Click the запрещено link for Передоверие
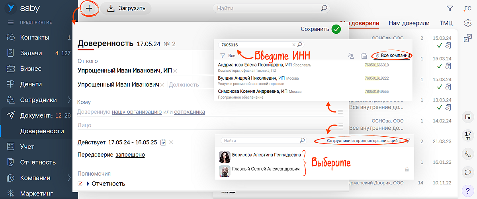 (x=130, y=155)
